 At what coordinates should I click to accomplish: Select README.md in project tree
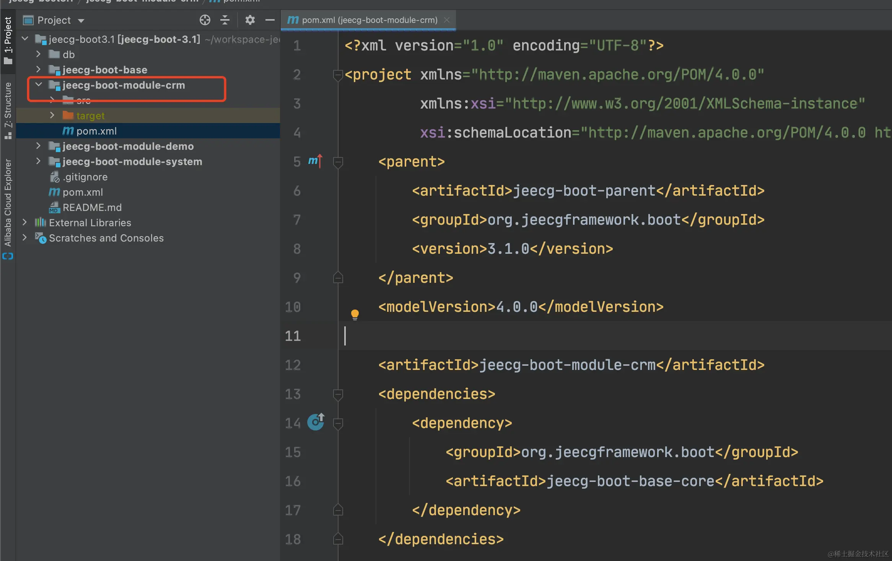click(92, 208)
